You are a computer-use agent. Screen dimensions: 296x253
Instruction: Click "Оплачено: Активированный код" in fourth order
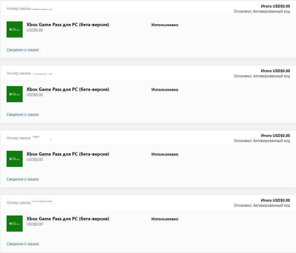click(262, 205)
